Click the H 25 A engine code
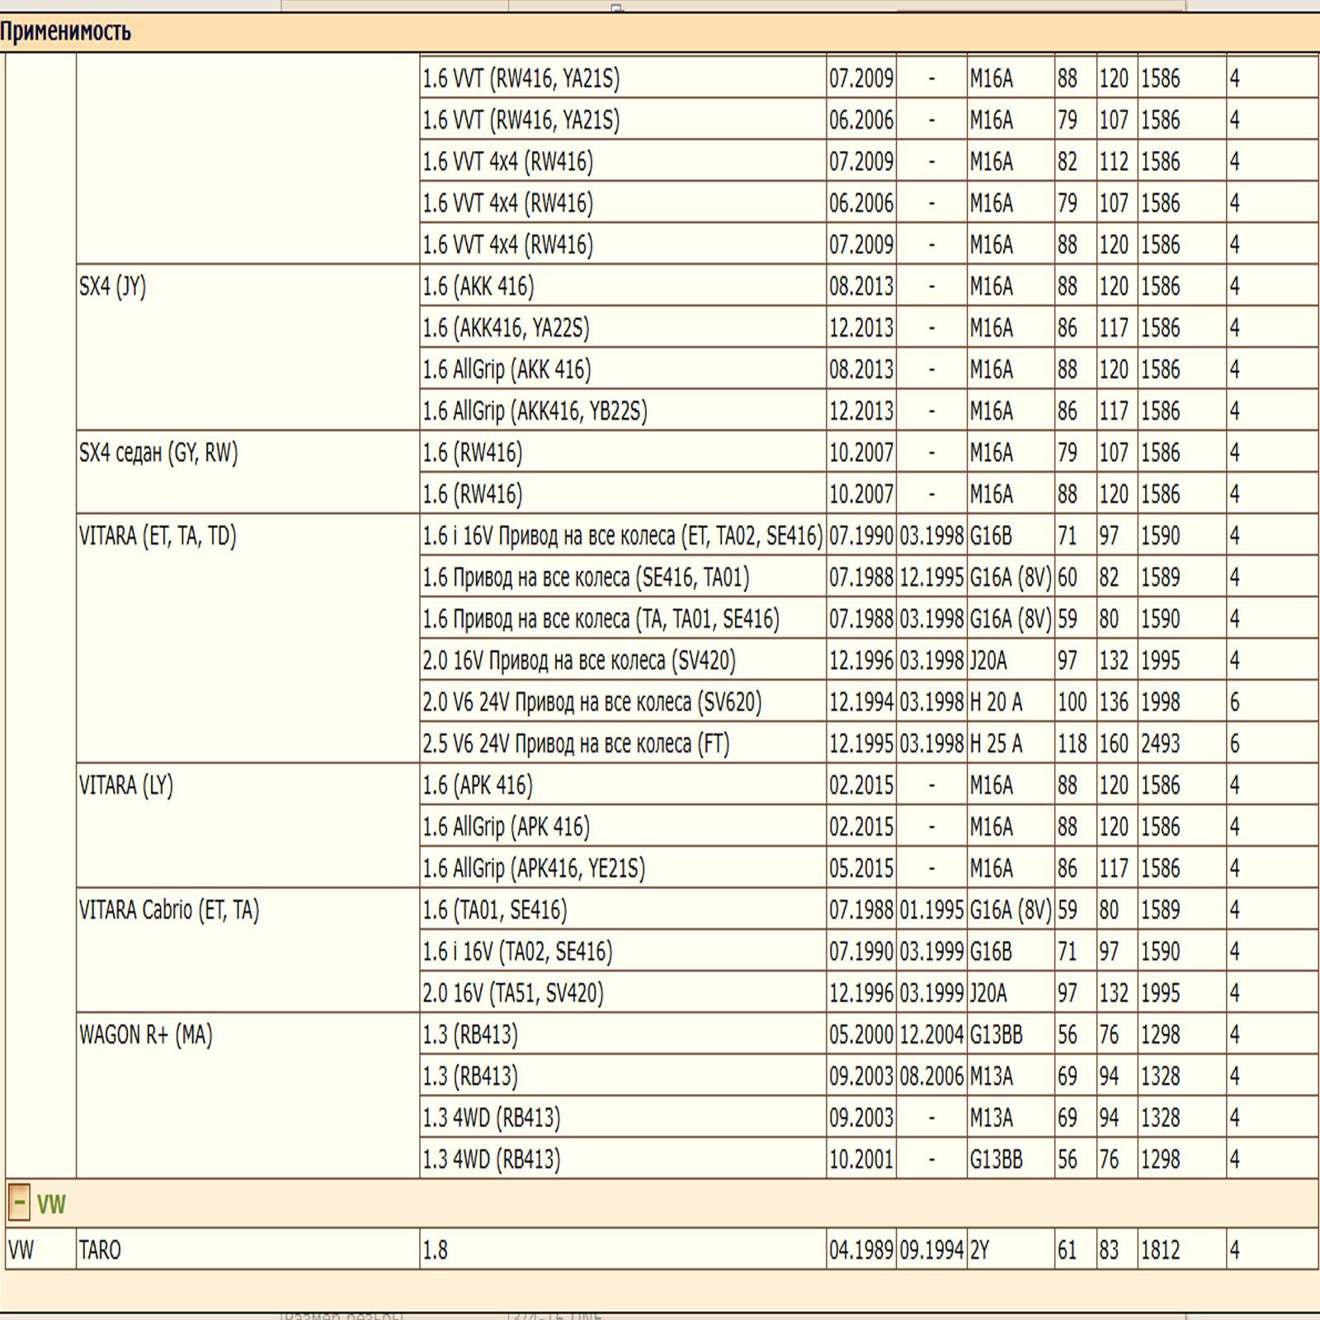 point(996,744)
